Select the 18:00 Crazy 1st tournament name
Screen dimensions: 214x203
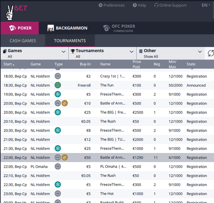[113, 76]
